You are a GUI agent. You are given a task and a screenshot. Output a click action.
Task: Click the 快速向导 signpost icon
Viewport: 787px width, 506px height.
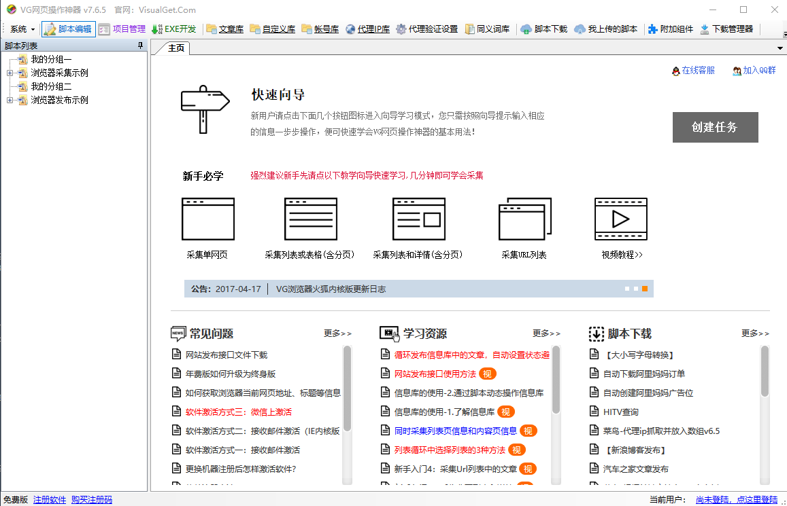[x=205, y=109]
